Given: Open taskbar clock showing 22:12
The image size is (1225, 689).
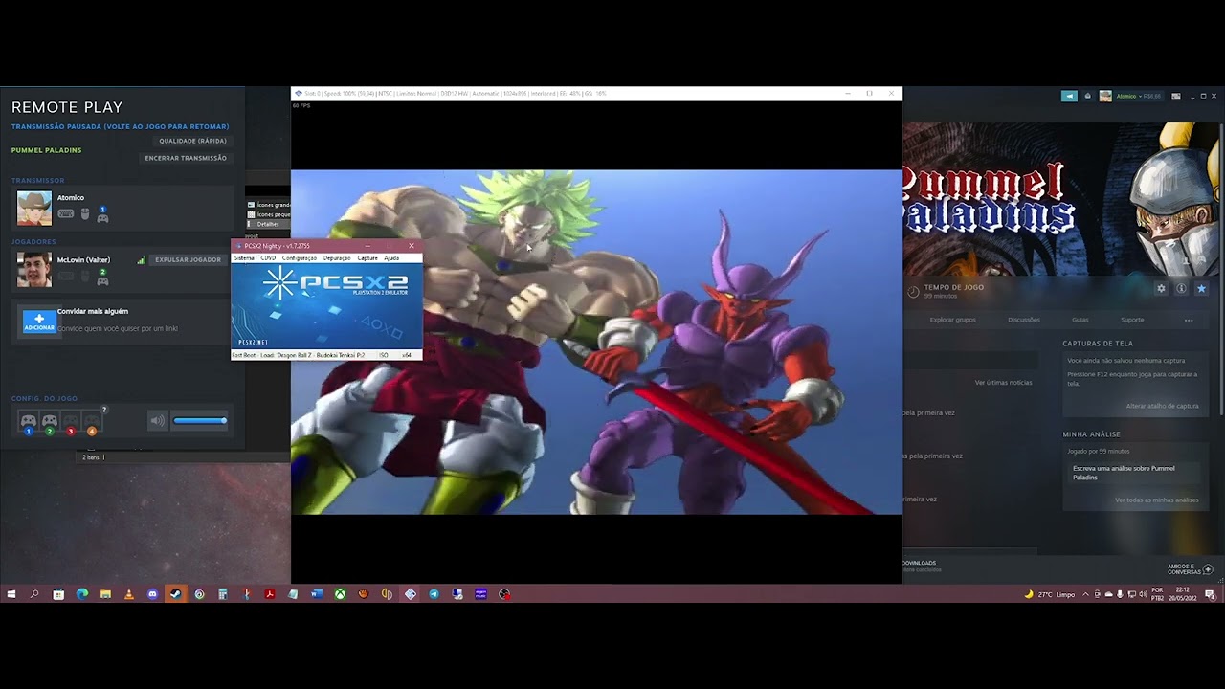Looking at the screenshot, I should [x=1183, y=594].
